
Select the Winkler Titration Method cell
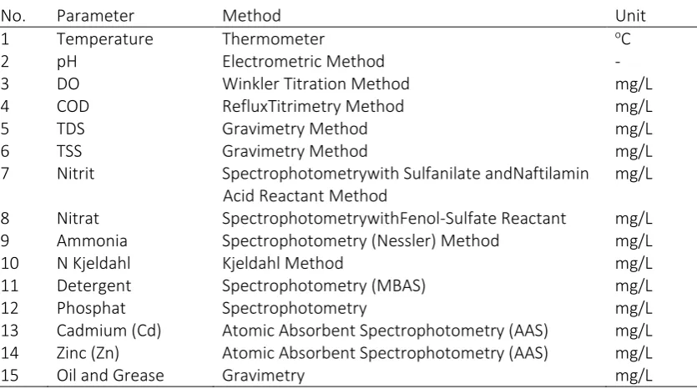point(316,84)
